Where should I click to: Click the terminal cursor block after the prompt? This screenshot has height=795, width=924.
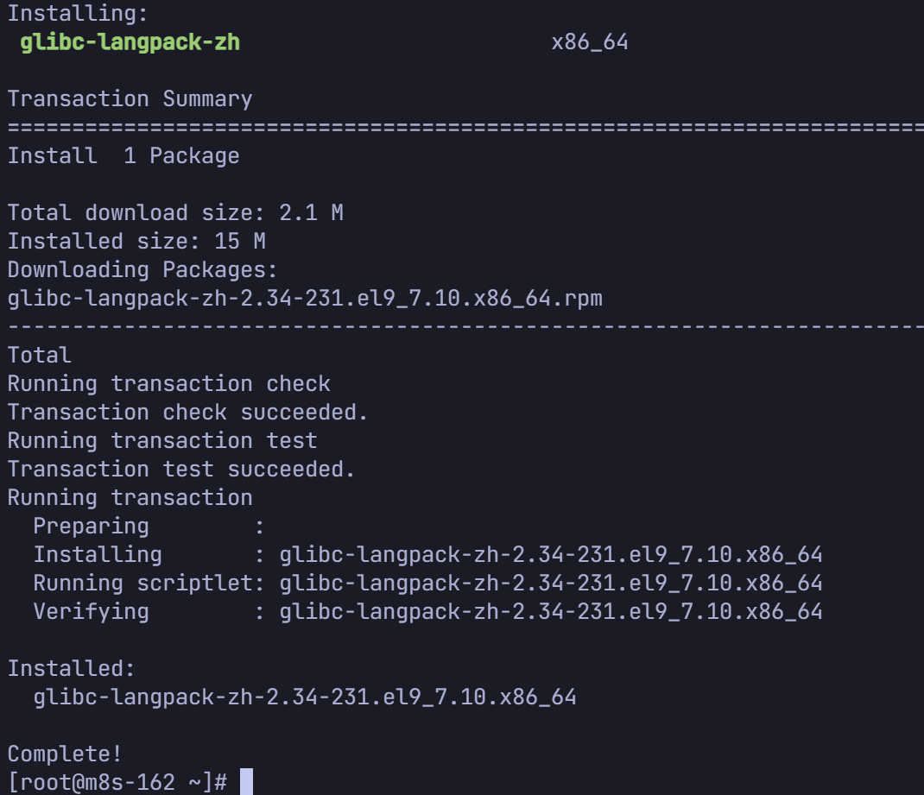[x=246, y=781]
